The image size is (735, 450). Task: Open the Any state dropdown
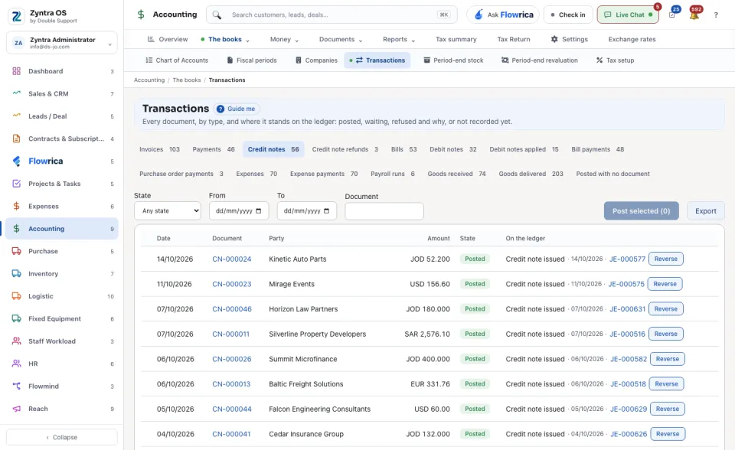click(x=168, y=211)
